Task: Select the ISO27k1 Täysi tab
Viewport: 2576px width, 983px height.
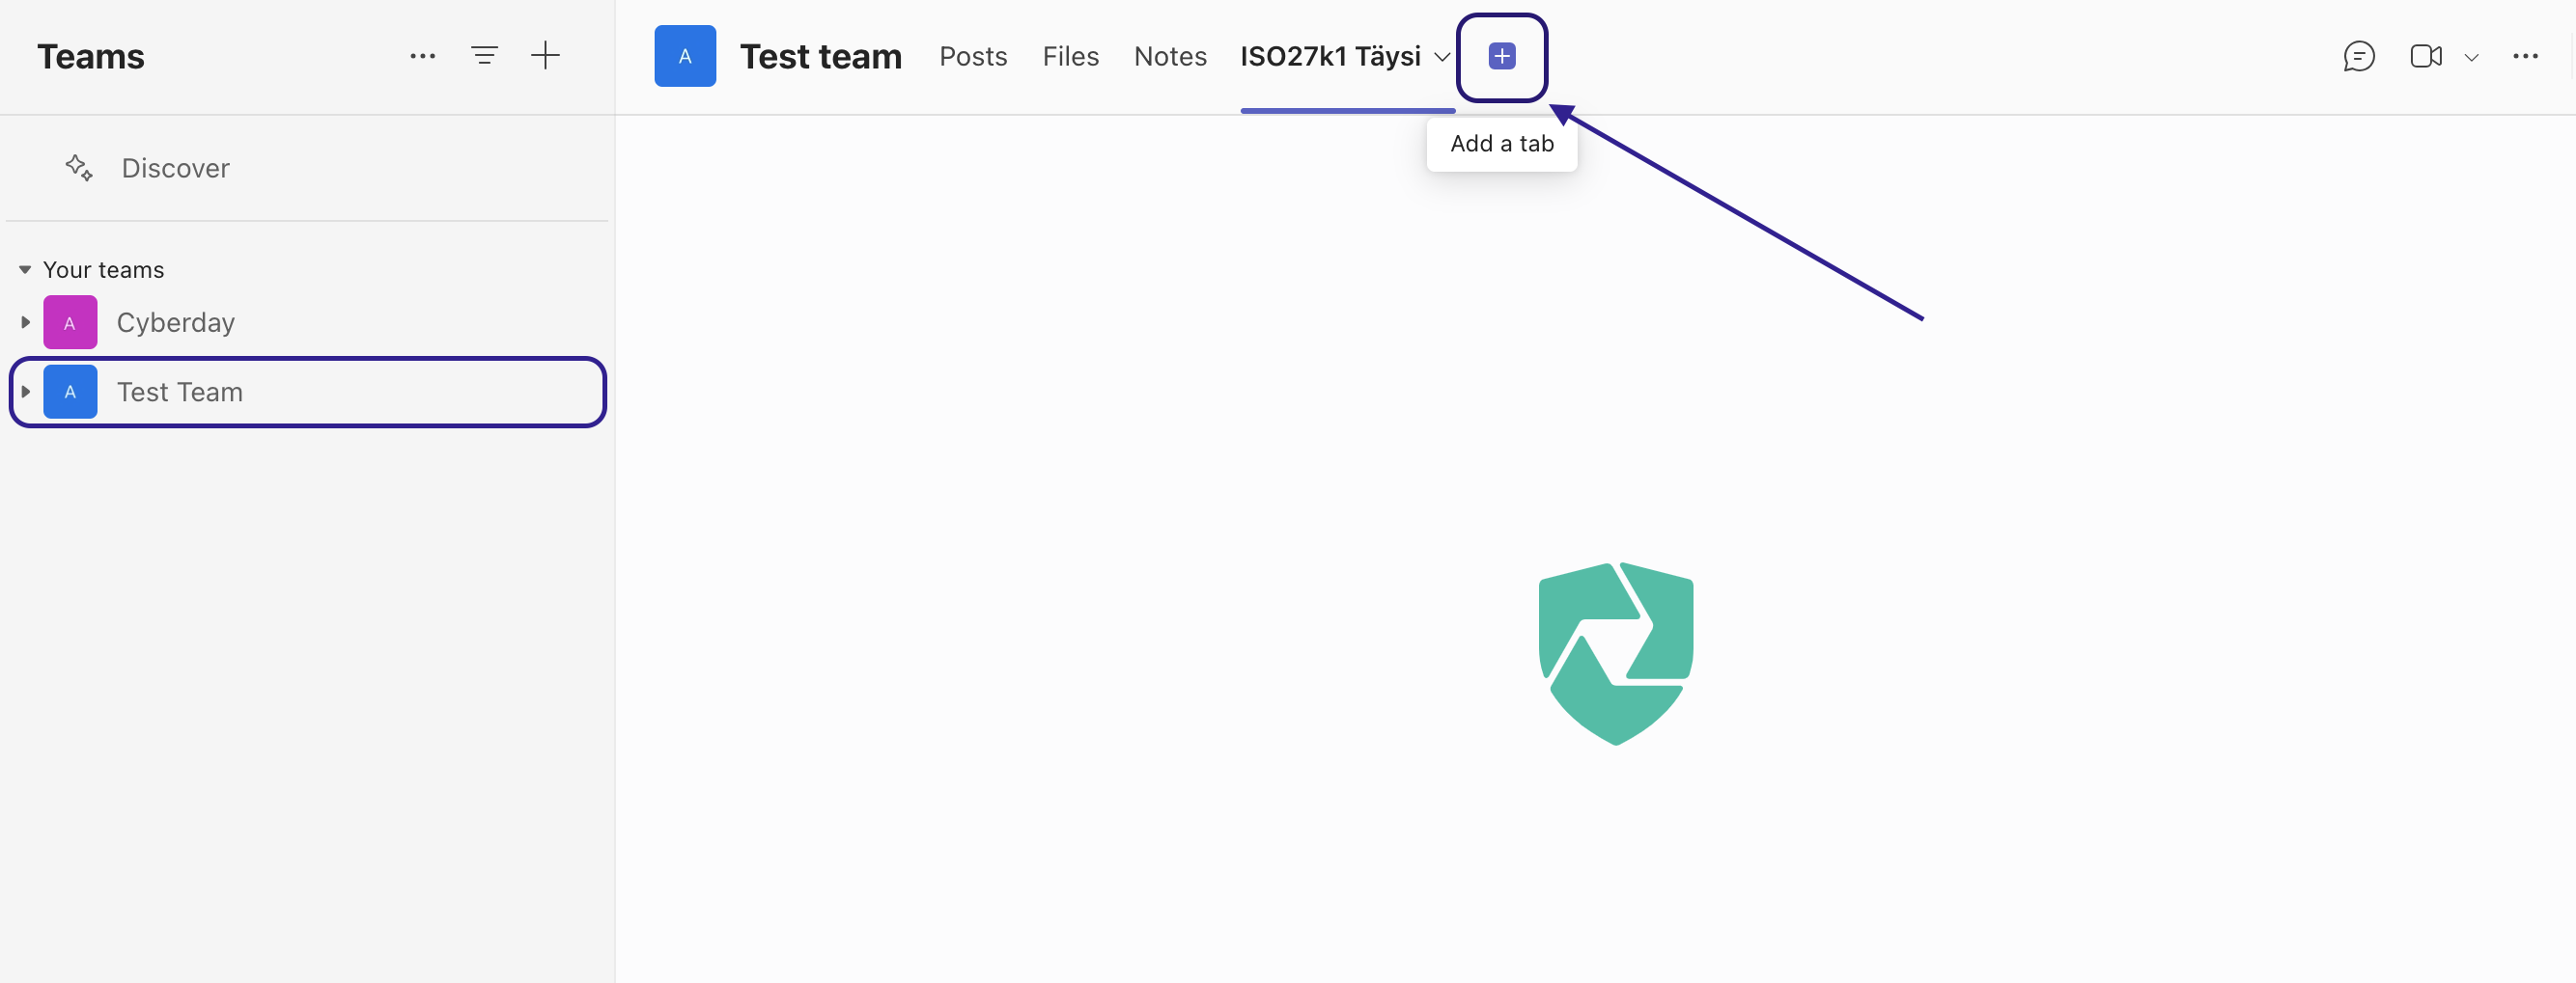Action: (x=1330, y=57)
